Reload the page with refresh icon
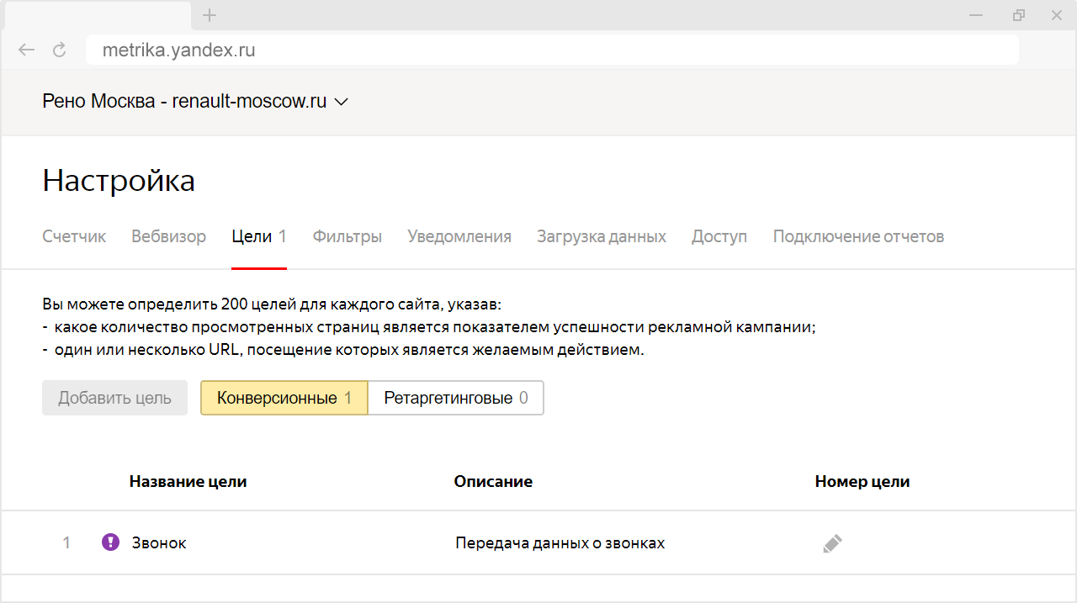This screenshot has width=1077, height=603. coord(60,50)
